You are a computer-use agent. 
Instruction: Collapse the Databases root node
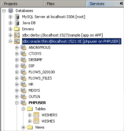[4, 11]
